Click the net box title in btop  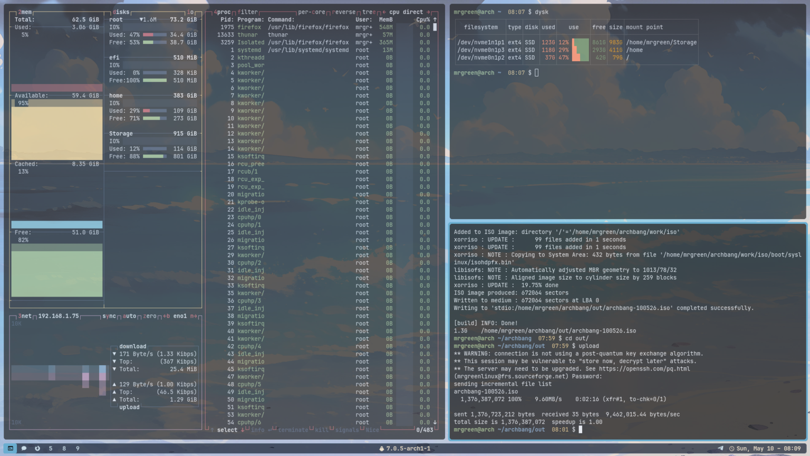click(25, 316)
